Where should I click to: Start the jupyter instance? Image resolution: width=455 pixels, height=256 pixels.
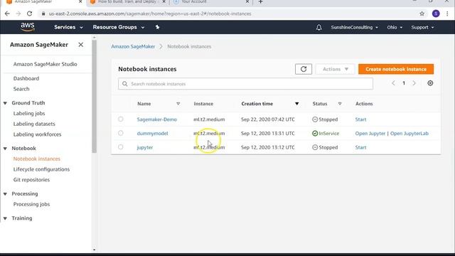pos(360,147)
